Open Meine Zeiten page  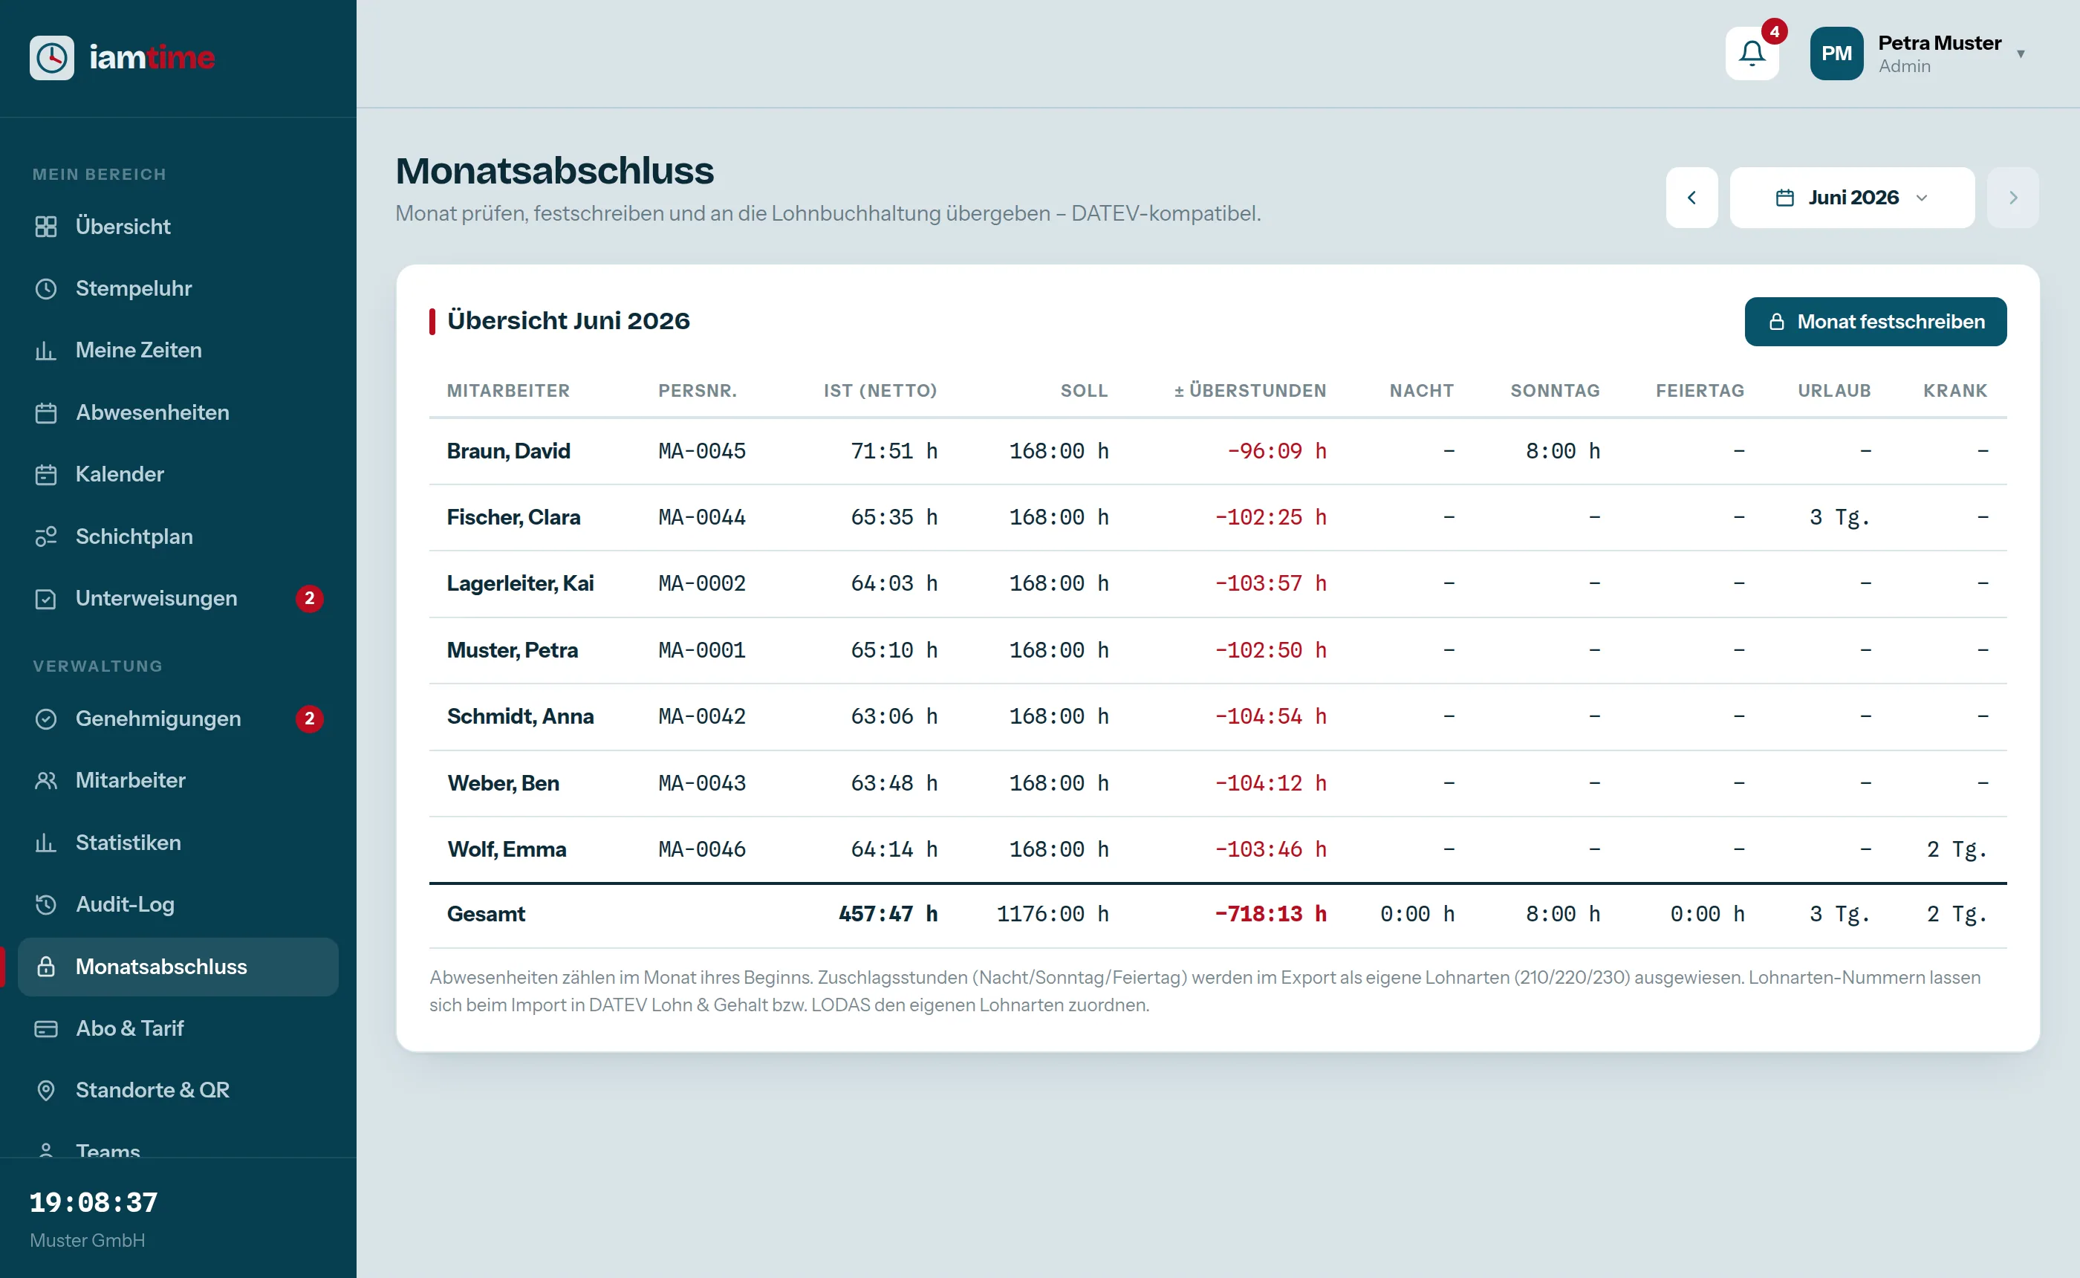178,350
